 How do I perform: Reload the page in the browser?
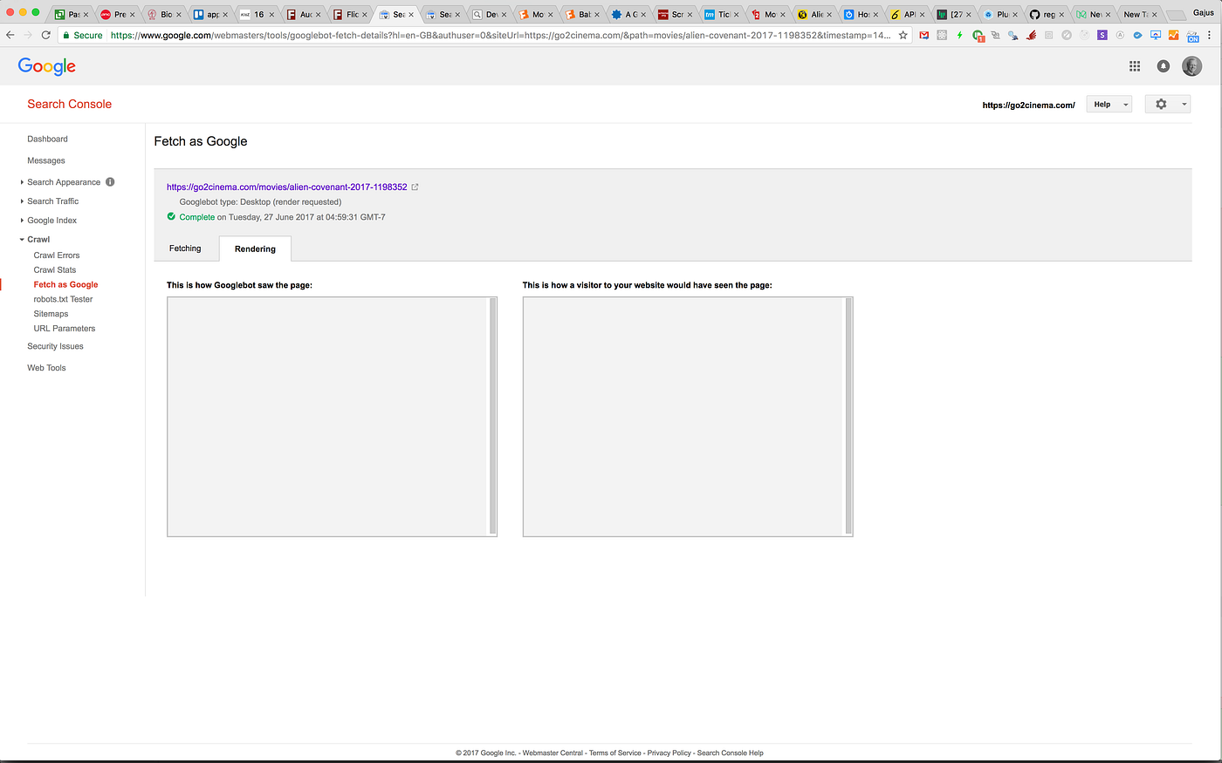point(46,35)
